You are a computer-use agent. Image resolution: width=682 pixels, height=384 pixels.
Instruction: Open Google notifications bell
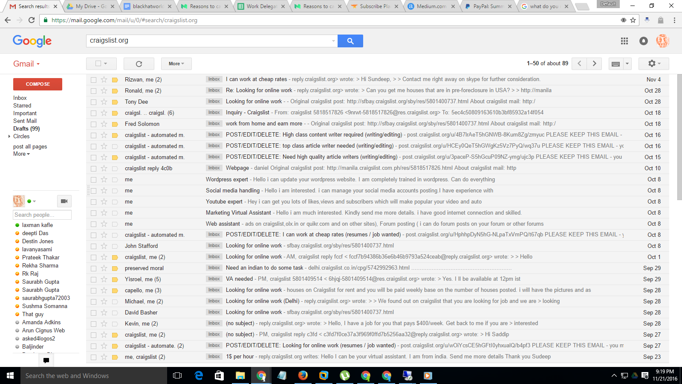tap(644, 41)
